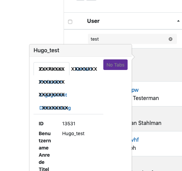The height and width of the screenshot is (171, 182).
Task: Switch to the Dienstleistung tab
Action: pyautogui.click(x=55, y=108)
